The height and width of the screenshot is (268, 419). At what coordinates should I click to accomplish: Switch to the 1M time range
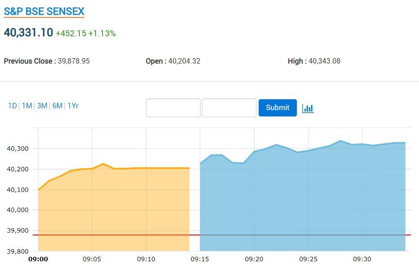[x=27, y=106]
